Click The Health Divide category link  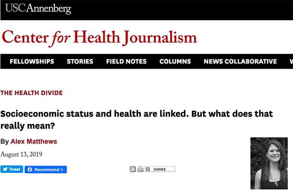(x=32, y=93)
